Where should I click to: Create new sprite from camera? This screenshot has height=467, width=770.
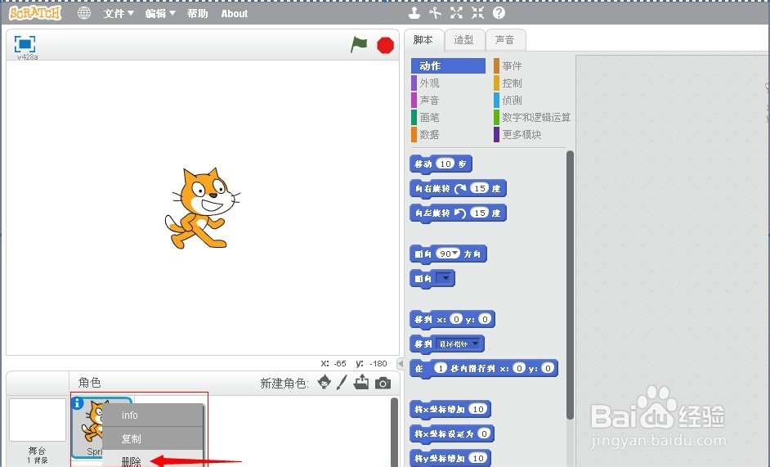pyautogui.click(x=383, y=383)
